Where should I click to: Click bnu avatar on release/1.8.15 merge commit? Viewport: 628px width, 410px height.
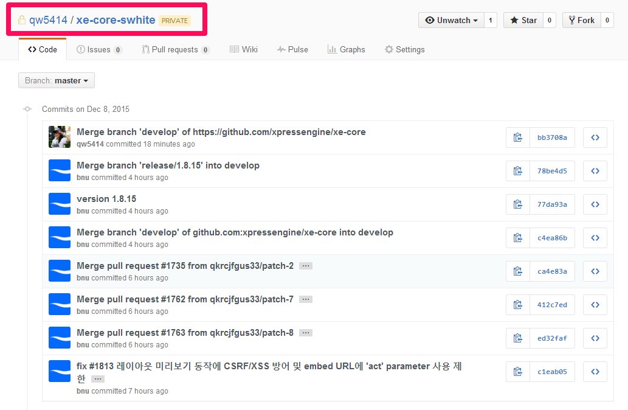[60, 170]
